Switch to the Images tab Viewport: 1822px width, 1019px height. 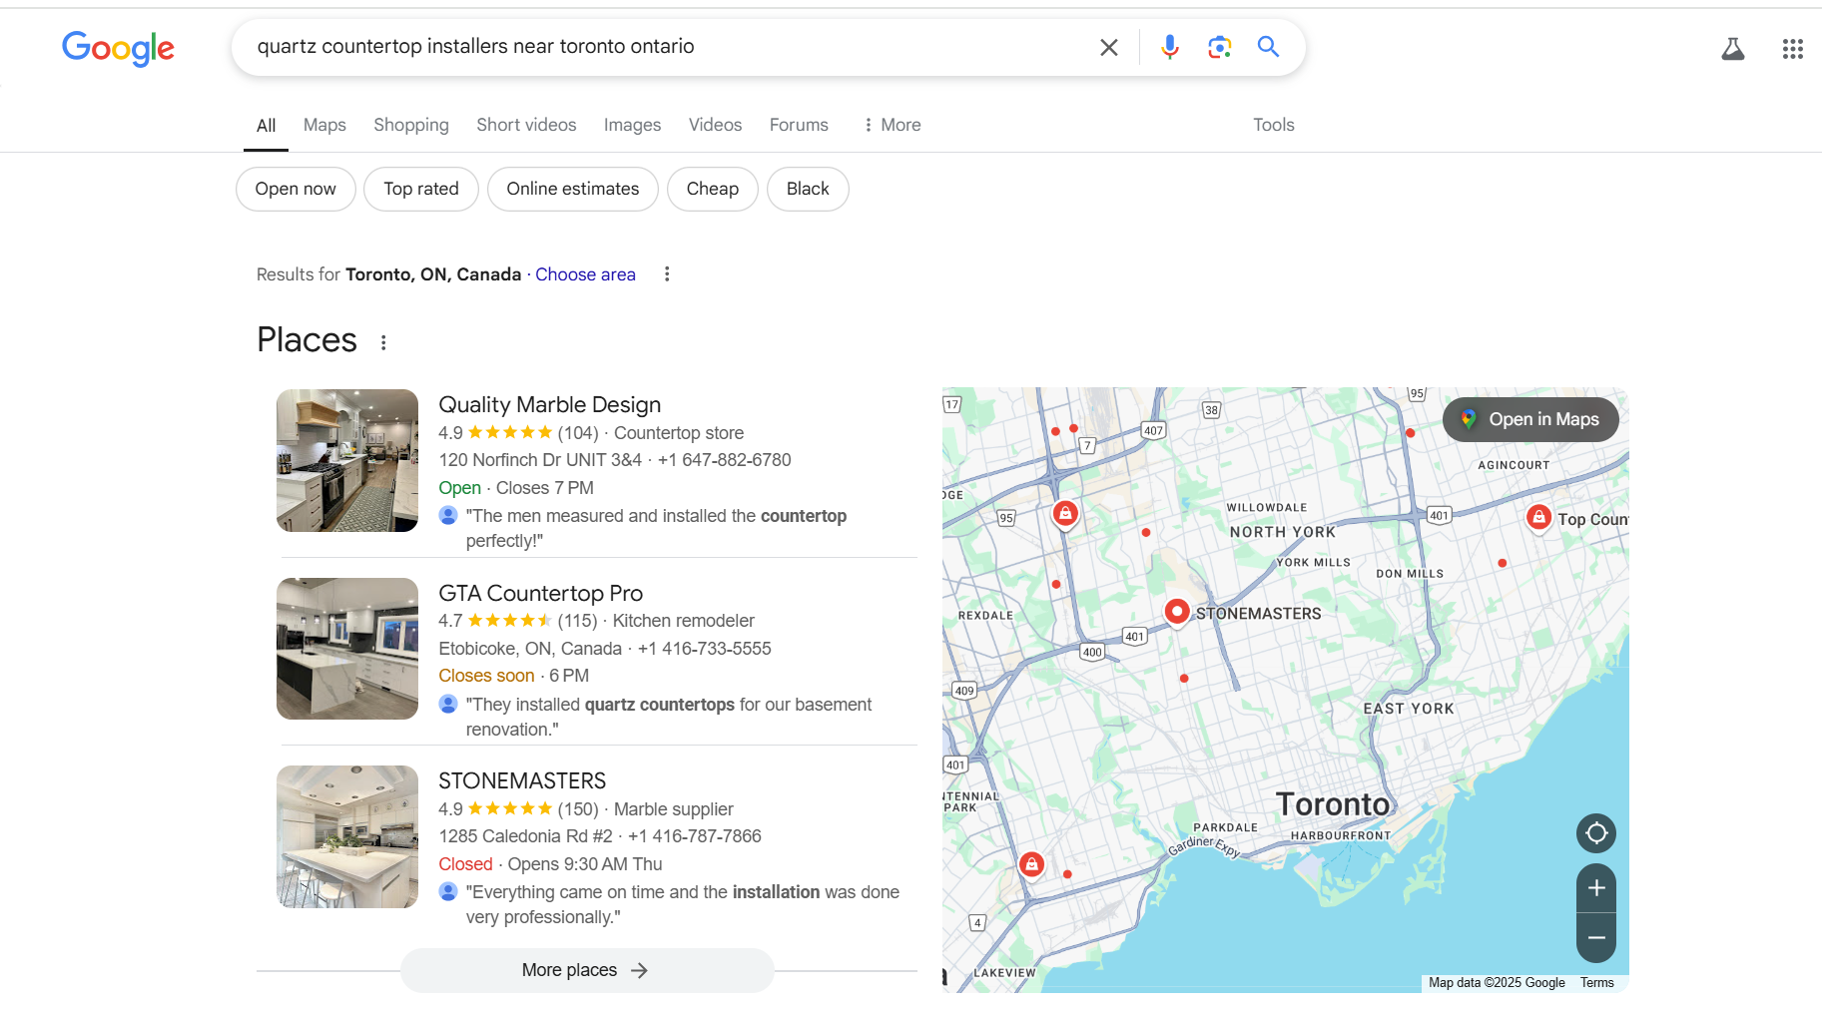[x=632, y=125]
